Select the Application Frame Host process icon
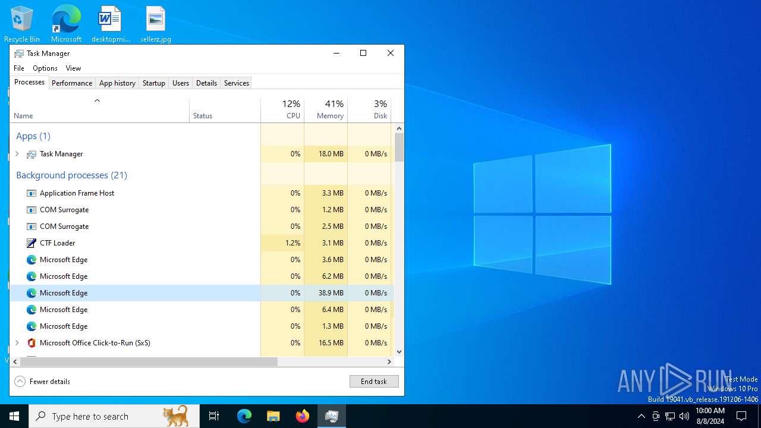Viewport: 761px width, 428px height. 32,193
